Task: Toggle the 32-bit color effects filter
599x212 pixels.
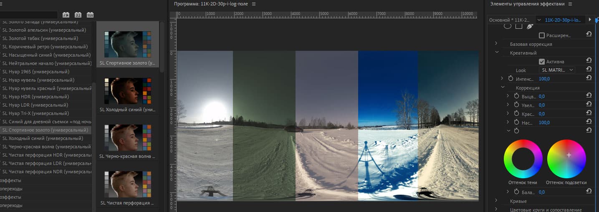Action: point(78,15)
